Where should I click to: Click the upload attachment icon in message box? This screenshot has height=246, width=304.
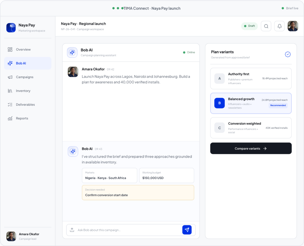(x=72, y=230)
